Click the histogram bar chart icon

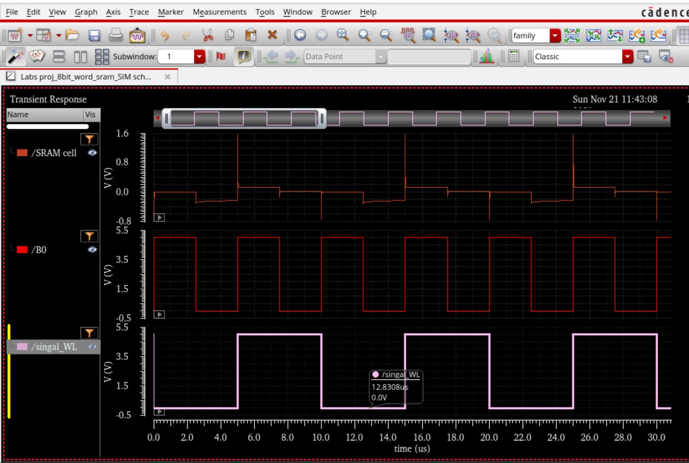(487, 56)
